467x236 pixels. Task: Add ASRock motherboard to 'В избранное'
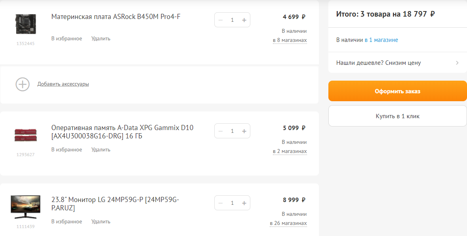click(x=67, y=39)
